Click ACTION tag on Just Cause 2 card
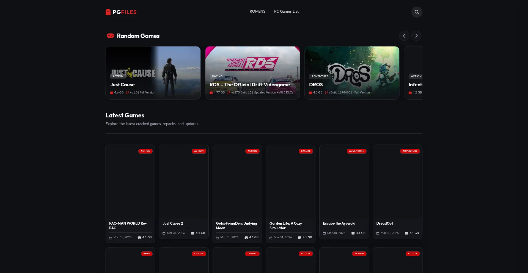 click(x=199, y=151)
